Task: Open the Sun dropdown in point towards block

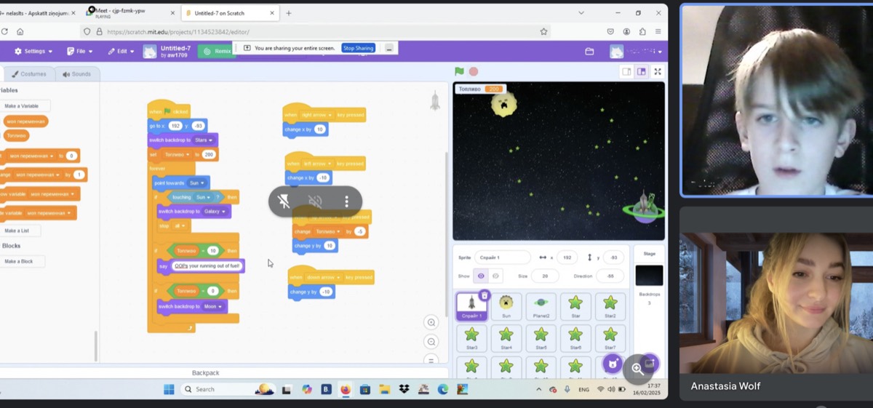Action: pos(198,183)
